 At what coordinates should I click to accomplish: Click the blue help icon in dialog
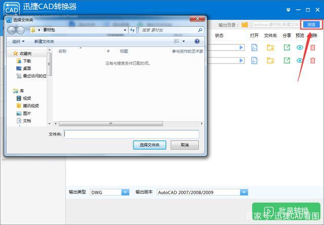[197, 41]
